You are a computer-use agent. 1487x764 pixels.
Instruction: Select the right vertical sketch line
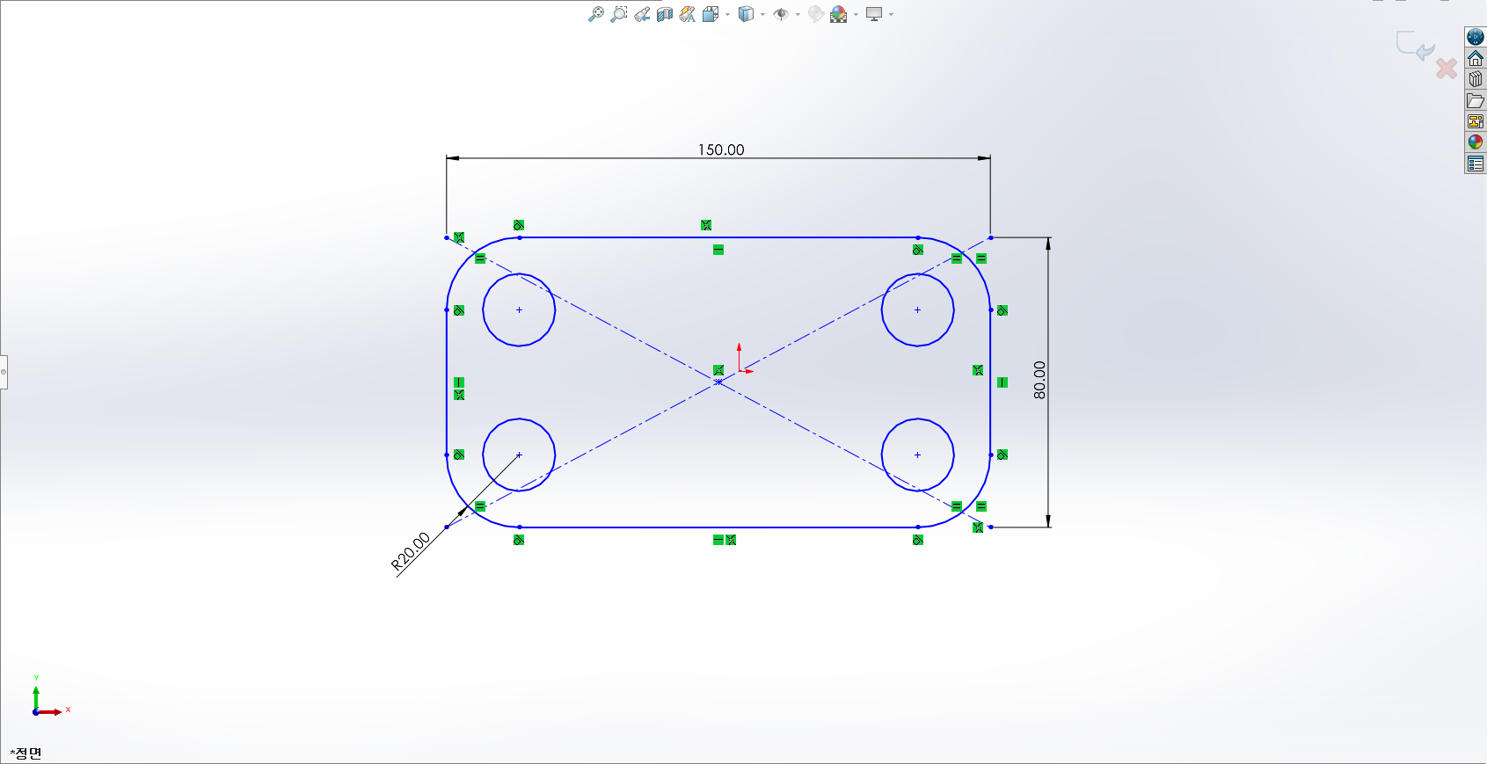click(990, 382)
